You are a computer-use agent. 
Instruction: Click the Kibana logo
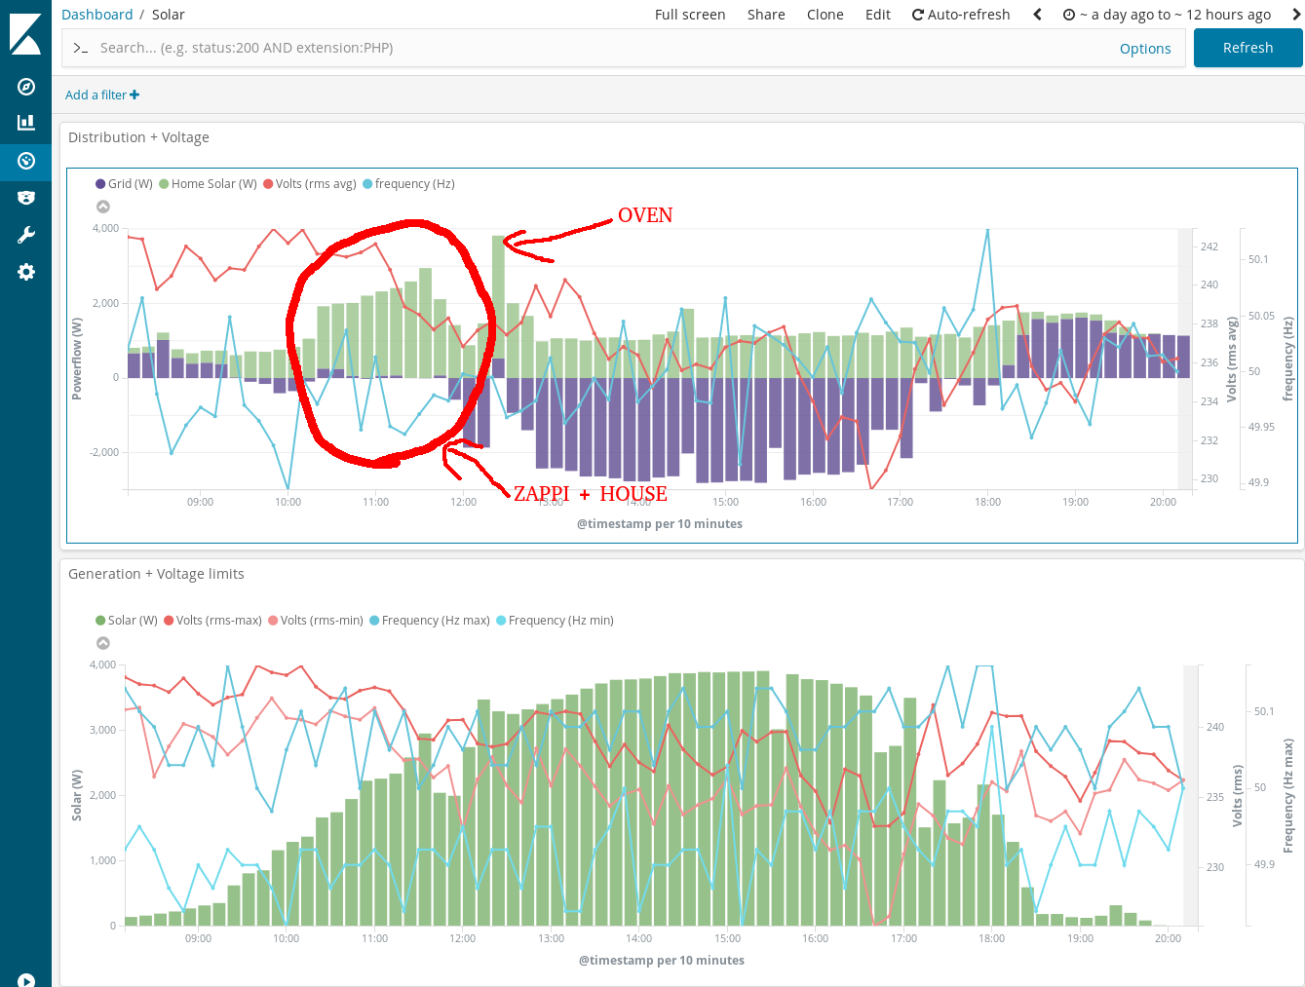click(x=25, y=33)
